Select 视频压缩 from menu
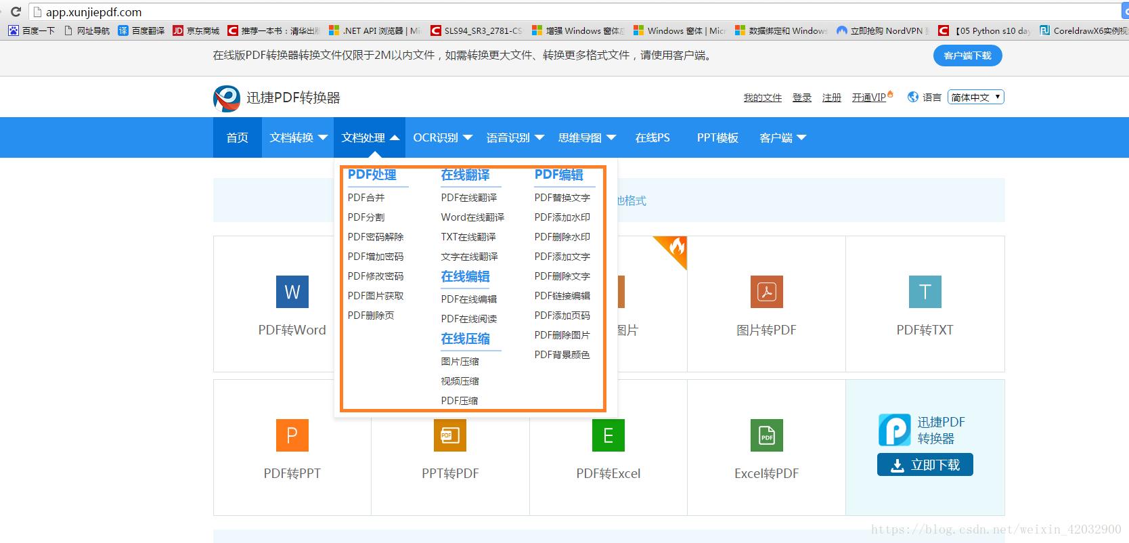The width and height of the screenshot is (1129, 543). (x=460, y=381)
